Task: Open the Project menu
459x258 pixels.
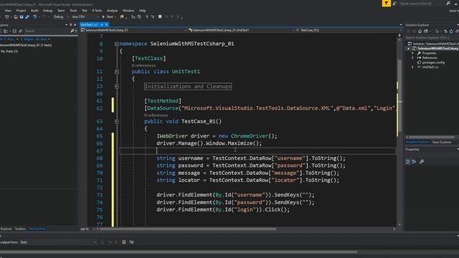Action: 21,11
